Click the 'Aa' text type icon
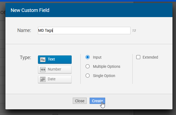The width and height of the screenshot is (176, 115). tap(43, 59)
